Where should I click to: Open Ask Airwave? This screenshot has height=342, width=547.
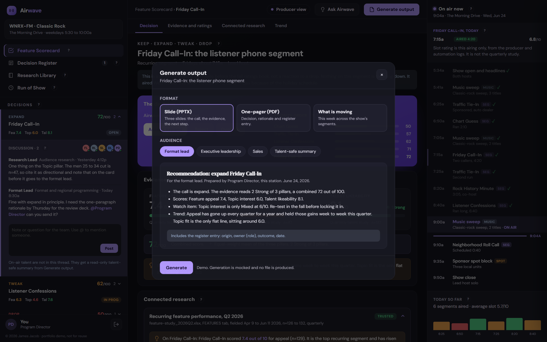[337, 9]
